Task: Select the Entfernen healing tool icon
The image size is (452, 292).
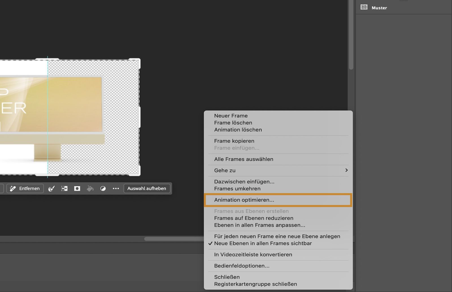Action: [13, 188]
